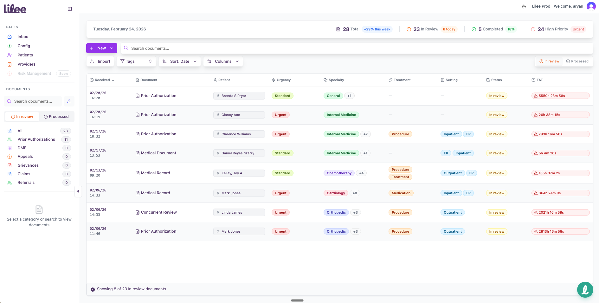Open the Columns dropdown menu
Viewport: 599px width, 303px height.
[x=223, y=61]
